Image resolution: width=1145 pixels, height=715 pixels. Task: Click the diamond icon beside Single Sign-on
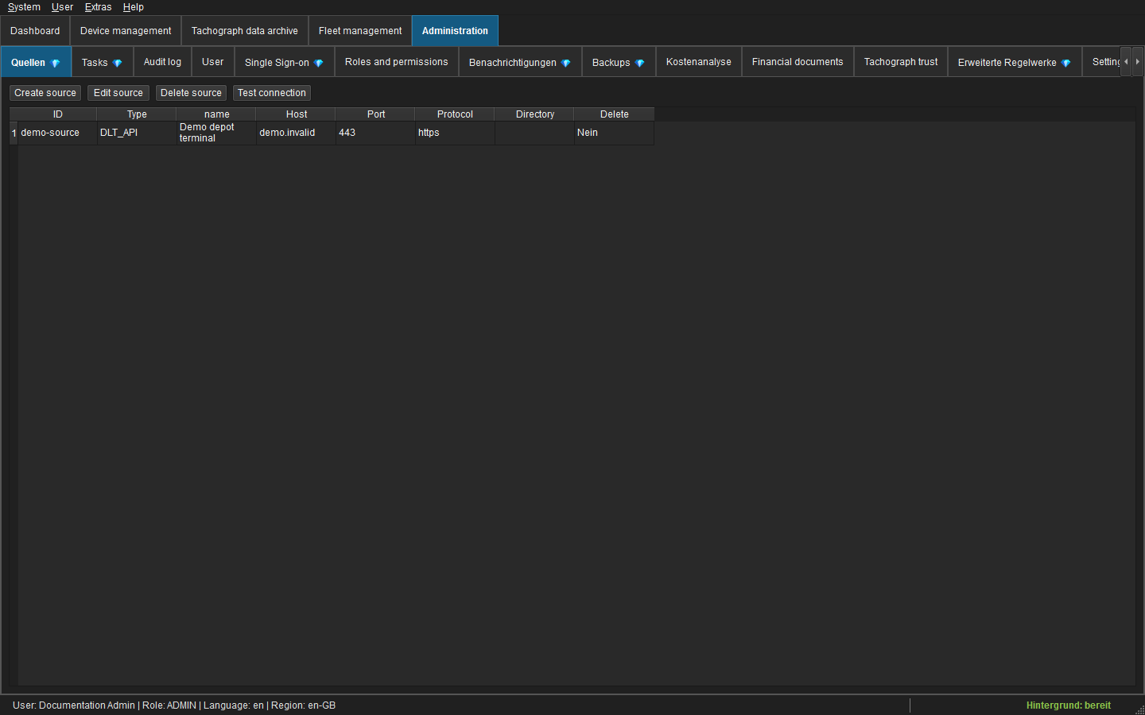coord(319,63)
